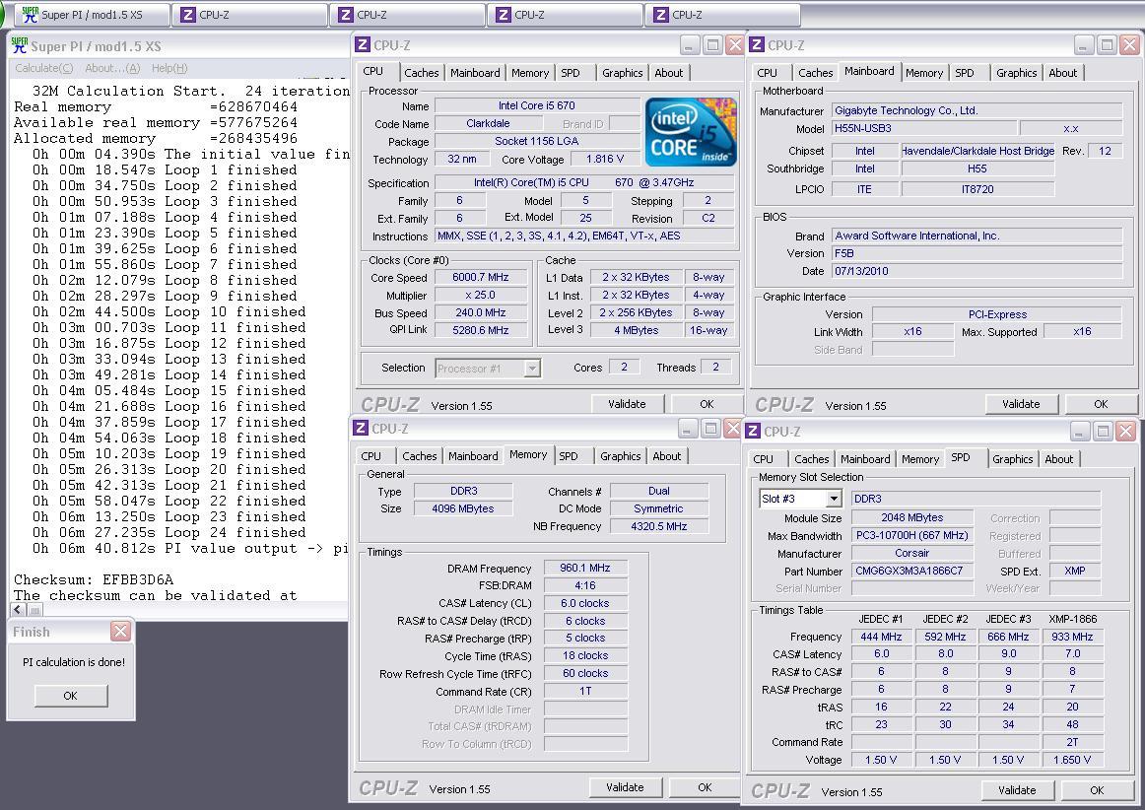Open Graphics tab in Mainboard window
Viewport: 1145px width, 810px height.
1016,73
